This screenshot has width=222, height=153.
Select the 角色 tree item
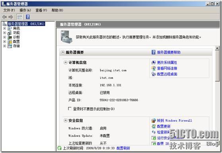[x=16, y=28]
